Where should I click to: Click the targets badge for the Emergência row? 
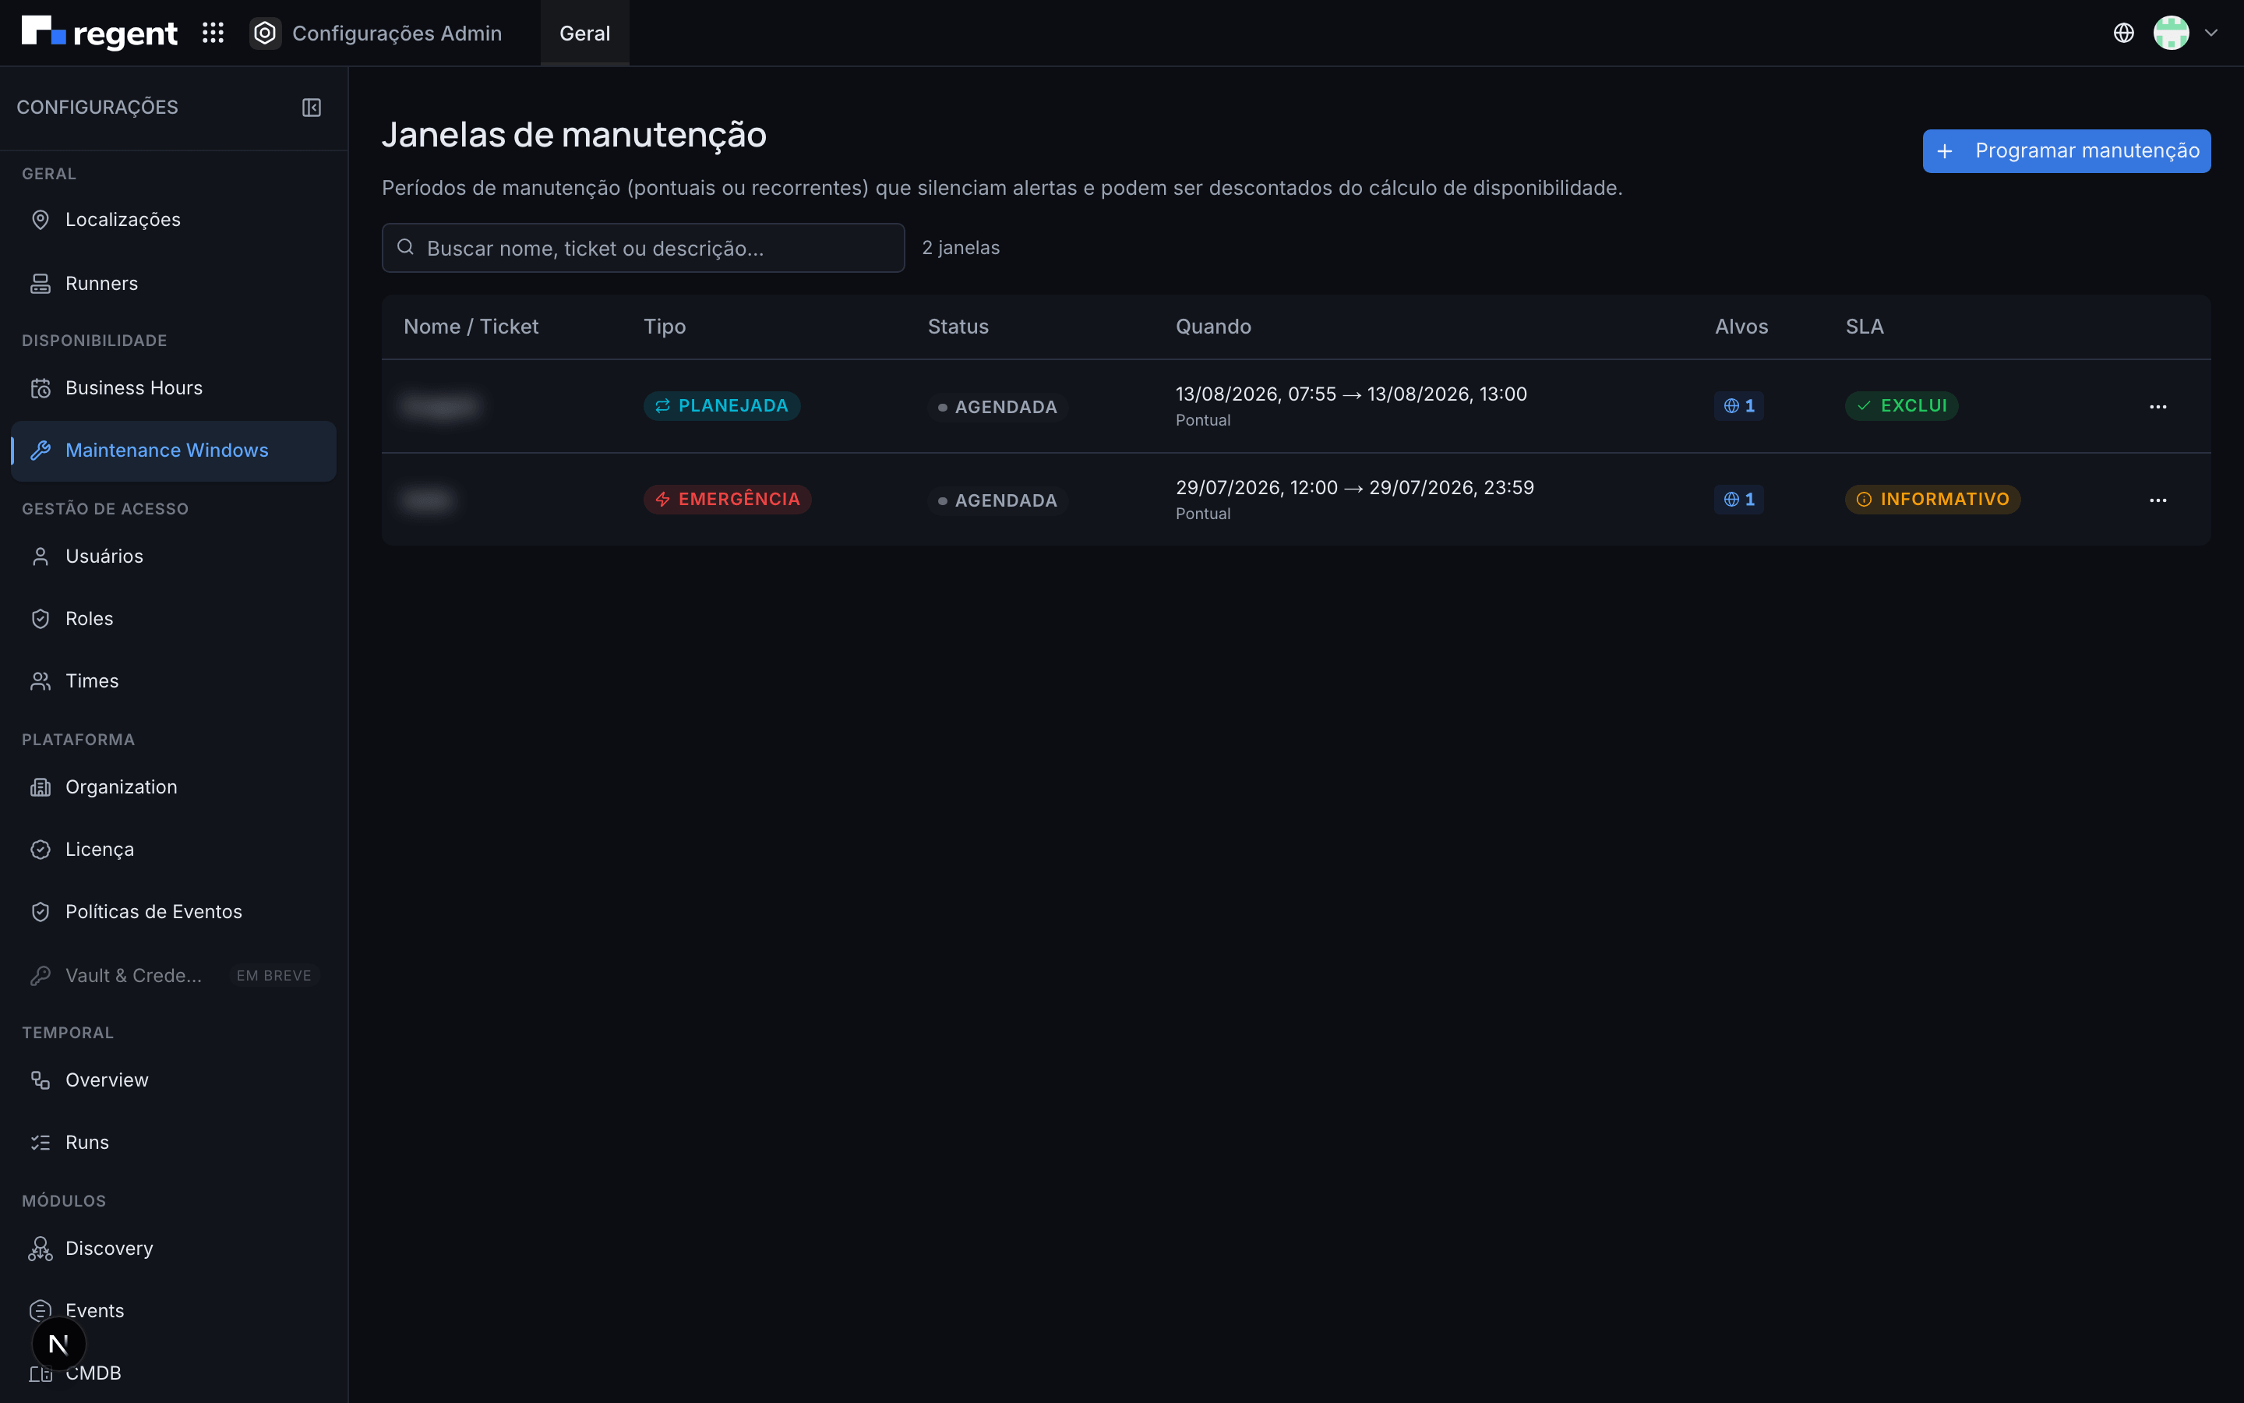click(x=1738, y=499)
